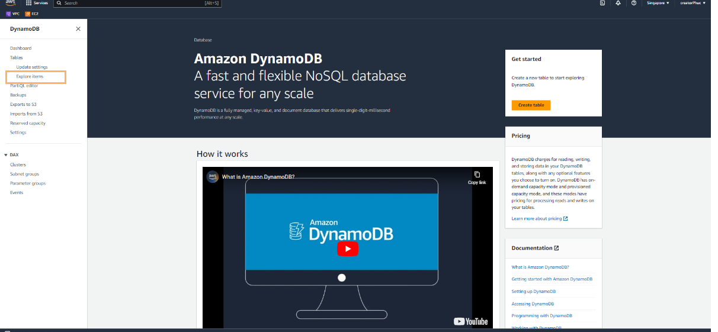
Task: Open Learn more about pricing link
Action: 540,218
